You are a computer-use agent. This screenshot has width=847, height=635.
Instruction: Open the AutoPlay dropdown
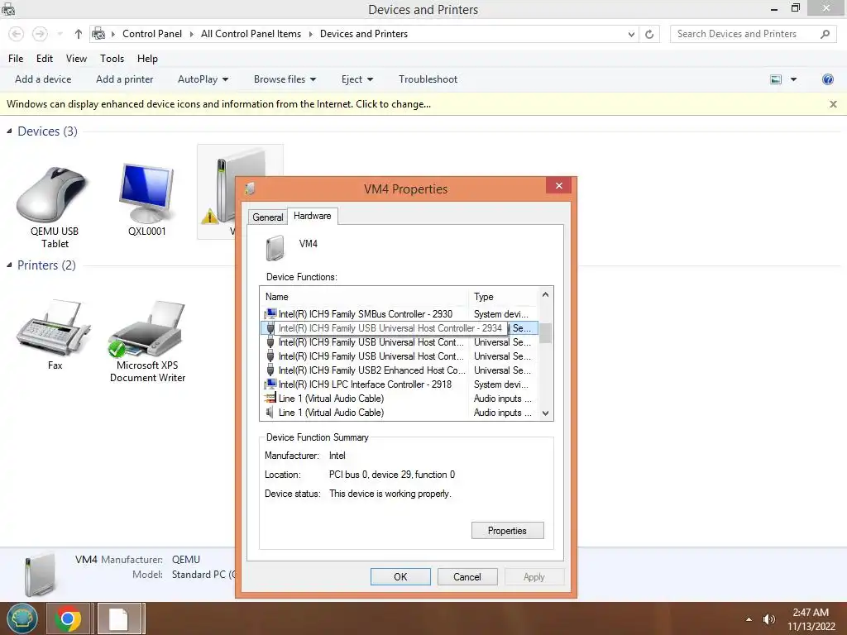pos(203,79)
